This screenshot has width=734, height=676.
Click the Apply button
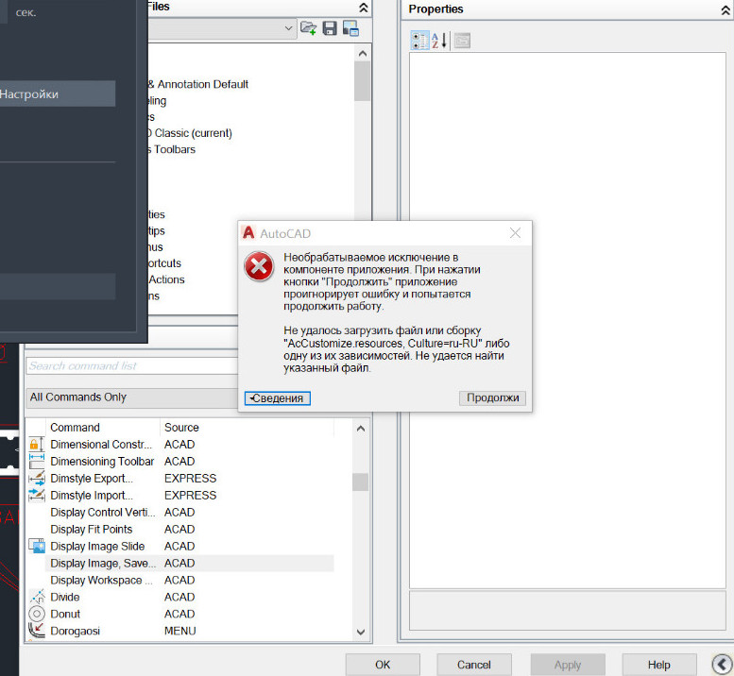[x=568, y=665]
